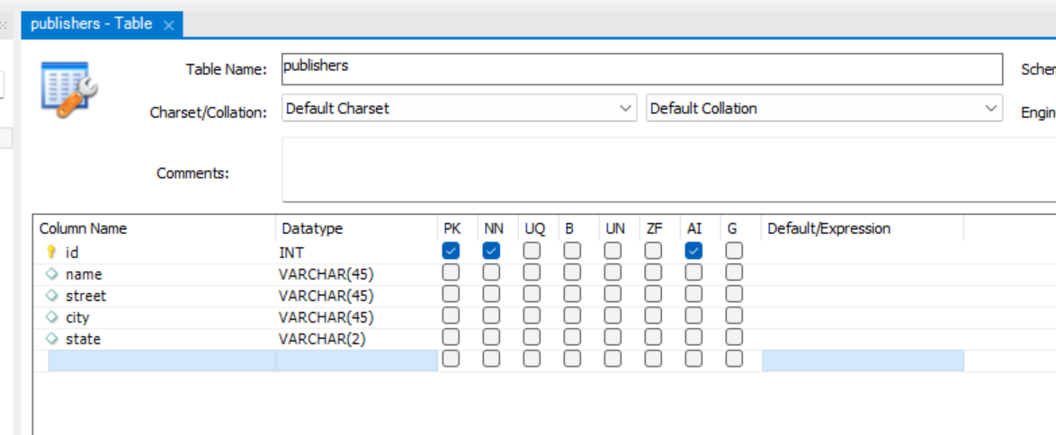Click the Table Name input field
This screenshot has height=435, width=1056.
(x=640, y=68)
